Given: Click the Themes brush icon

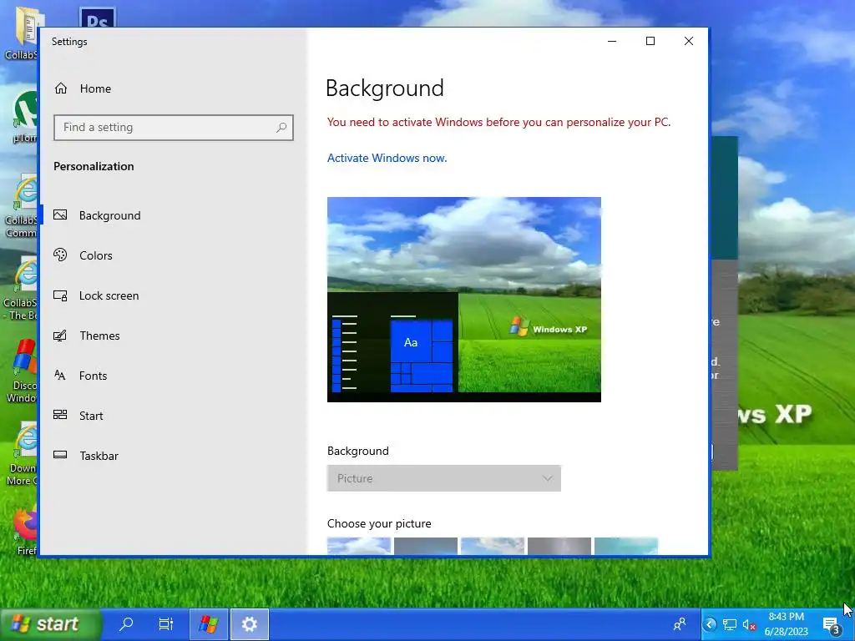Looking at the screenshot, I should [60, 336].
